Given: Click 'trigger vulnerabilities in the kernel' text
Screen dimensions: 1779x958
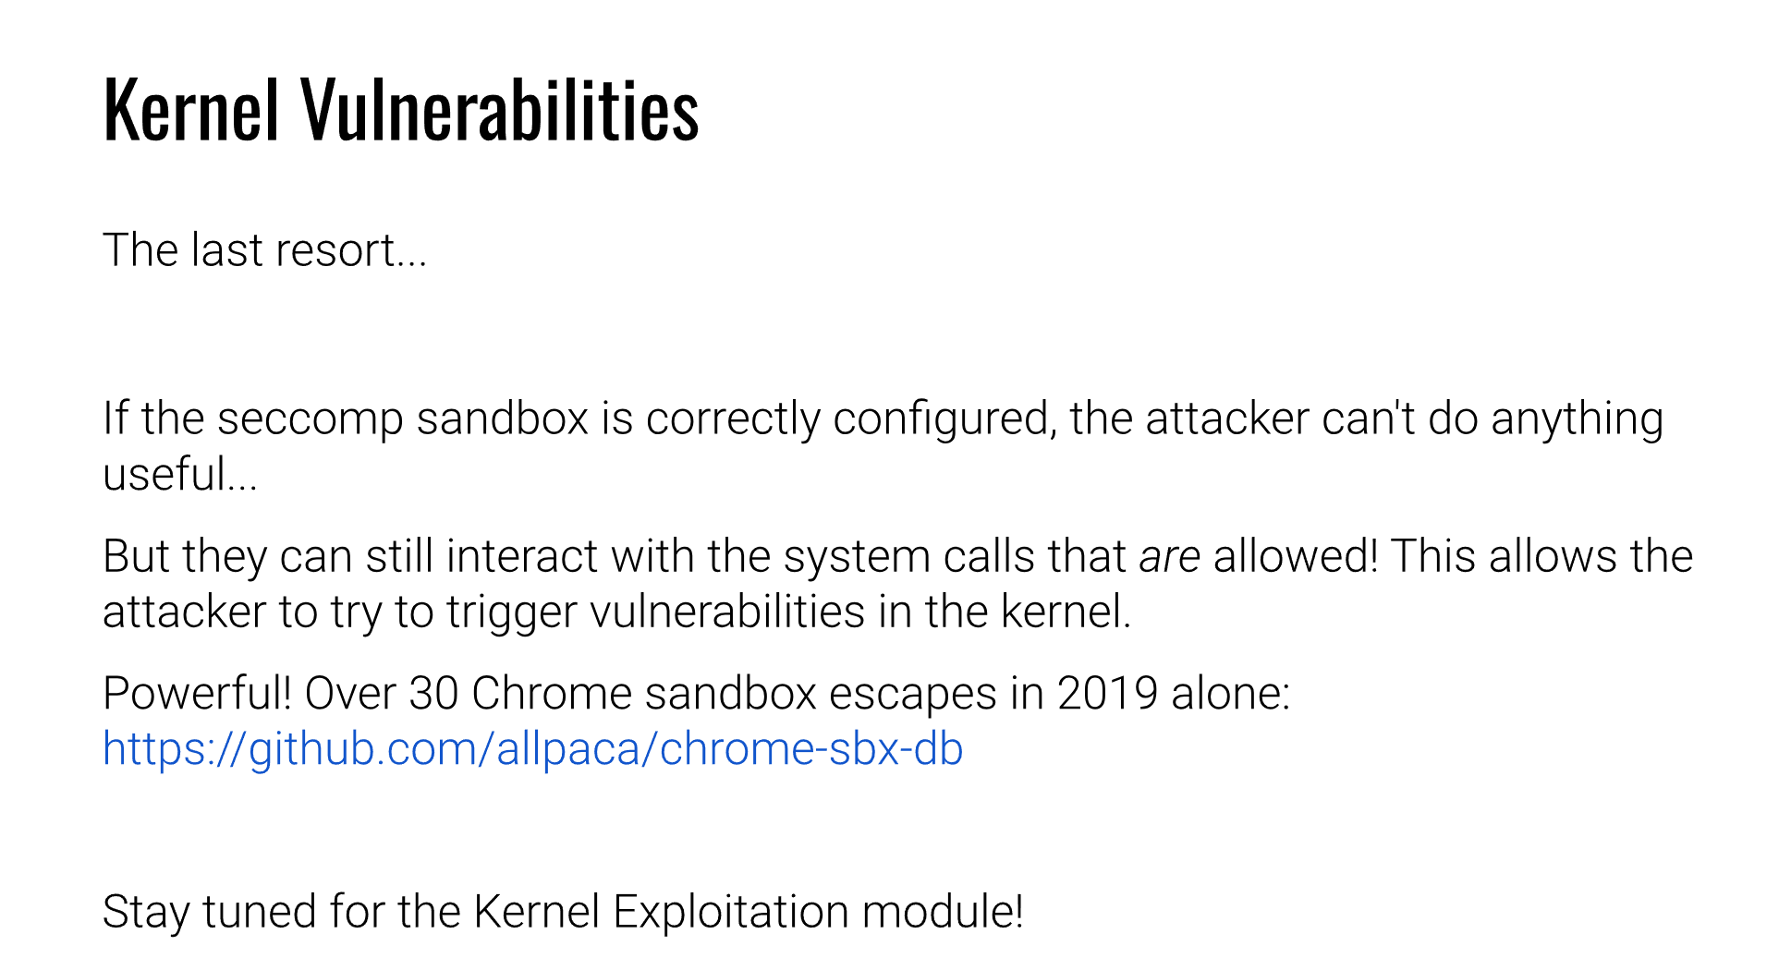Looking at the screenshot, I should coord(789,612).
